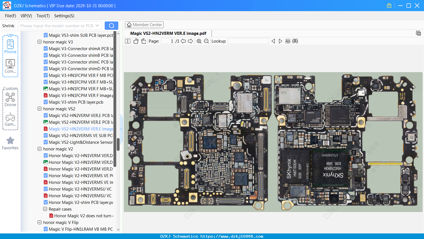Click PDF icon beside Honor Magic V2-HN1VERMS VE image
The image size is (424, 239).
tap(46, 182)
